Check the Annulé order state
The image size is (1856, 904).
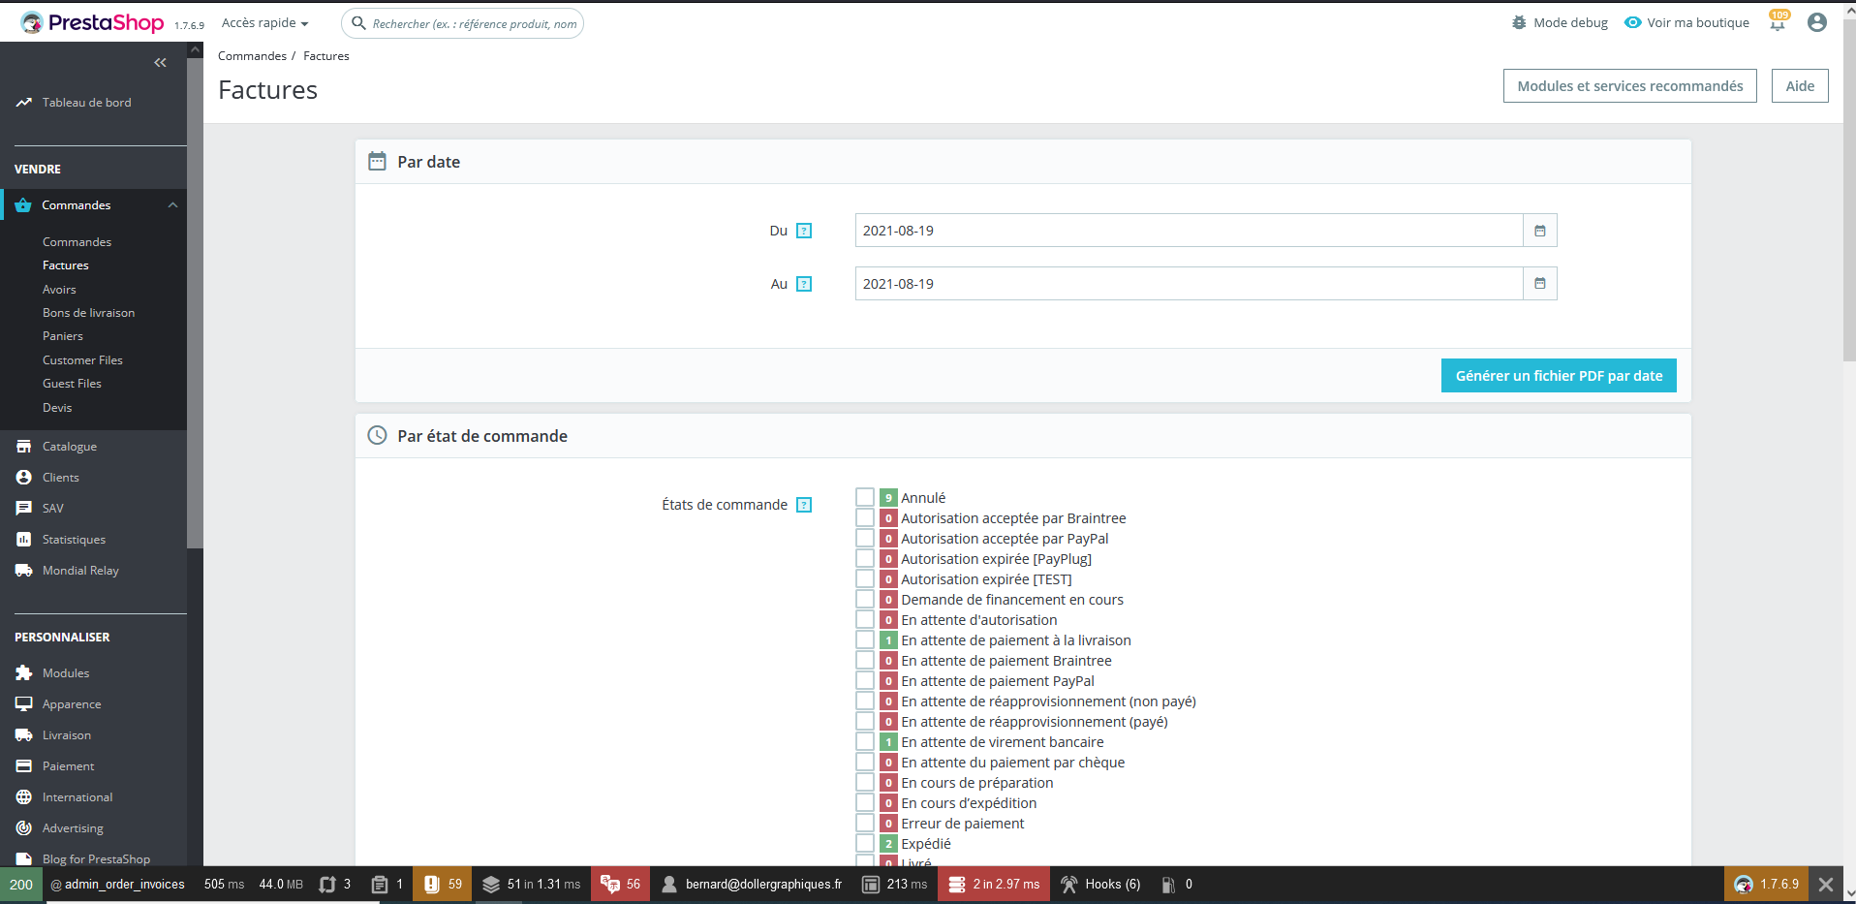[x=865, y=497]
